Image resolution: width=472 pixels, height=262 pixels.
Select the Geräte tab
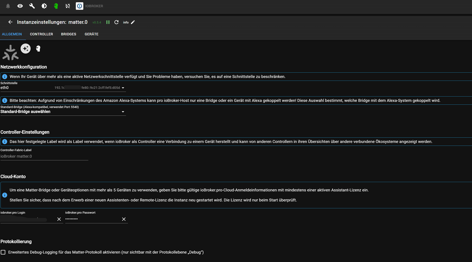tap(91, 34)
